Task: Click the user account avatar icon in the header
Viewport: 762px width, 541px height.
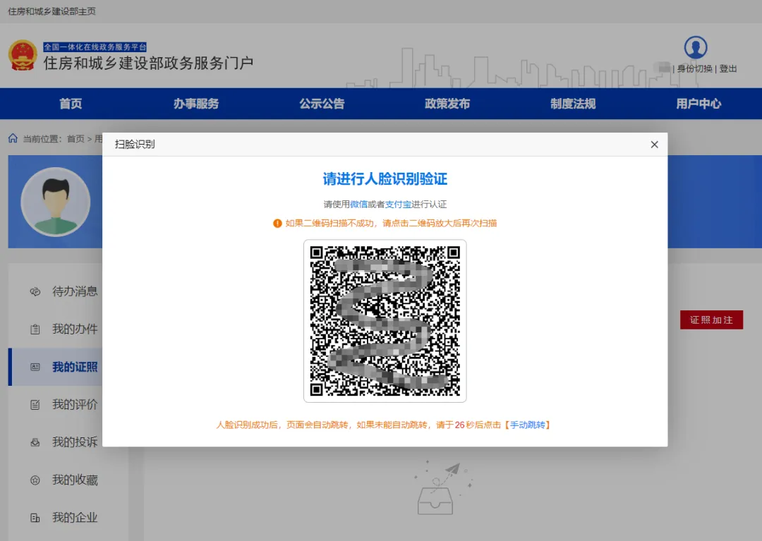Action: 696,47
